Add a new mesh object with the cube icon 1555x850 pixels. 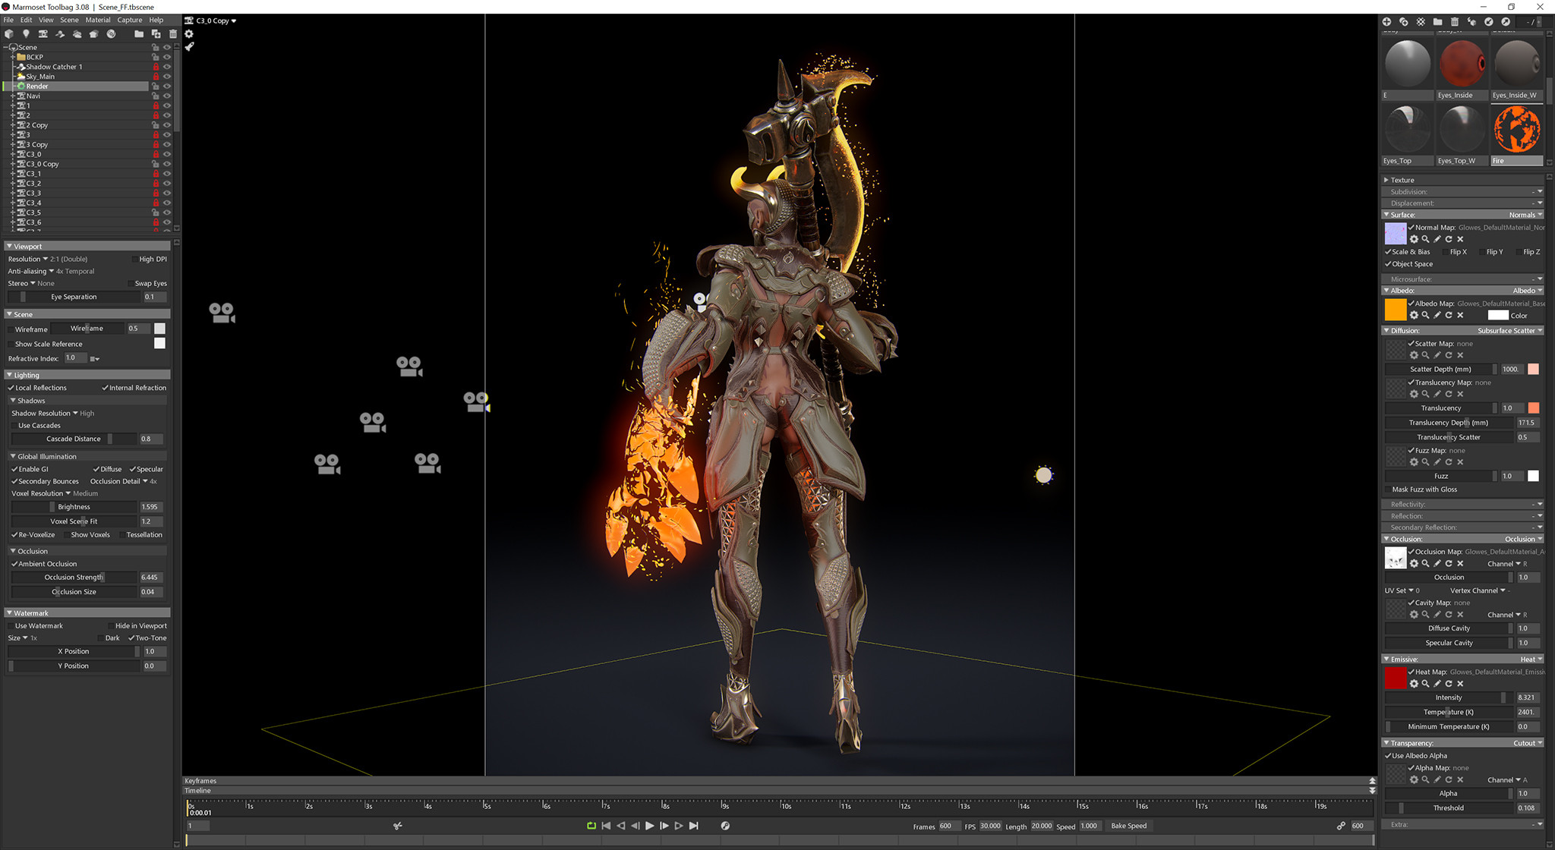pos(8,33)
